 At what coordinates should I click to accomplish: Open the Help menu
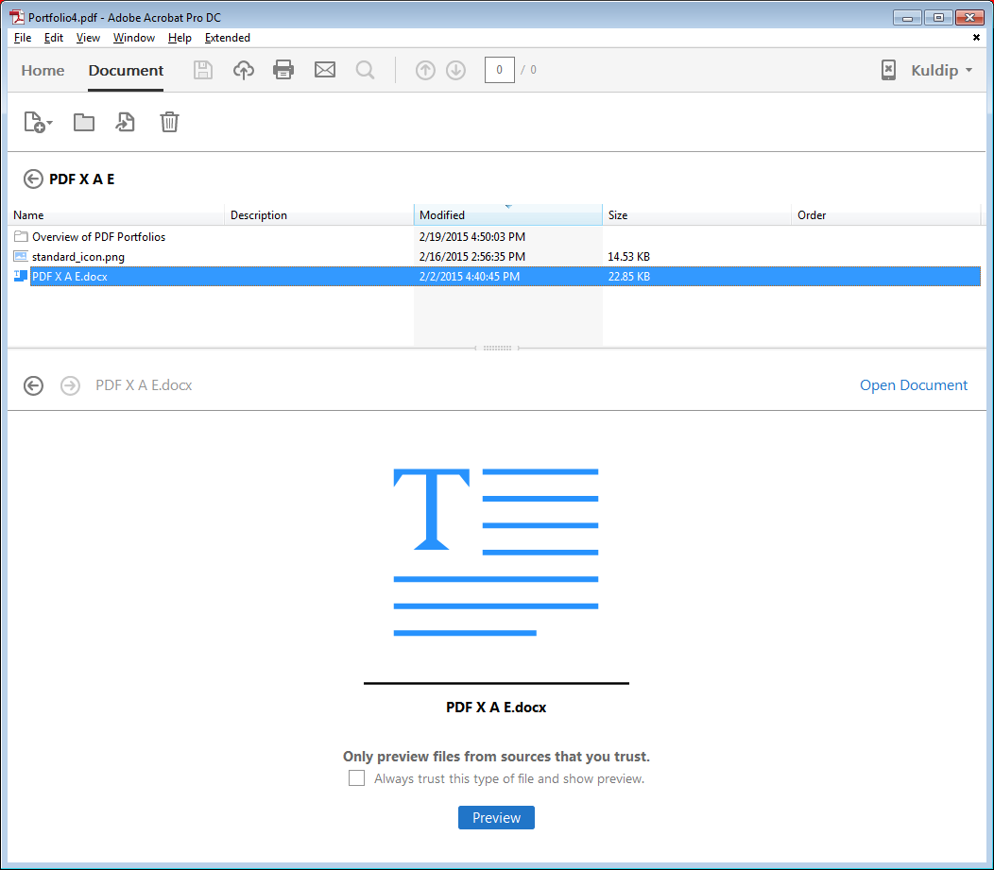180,38
